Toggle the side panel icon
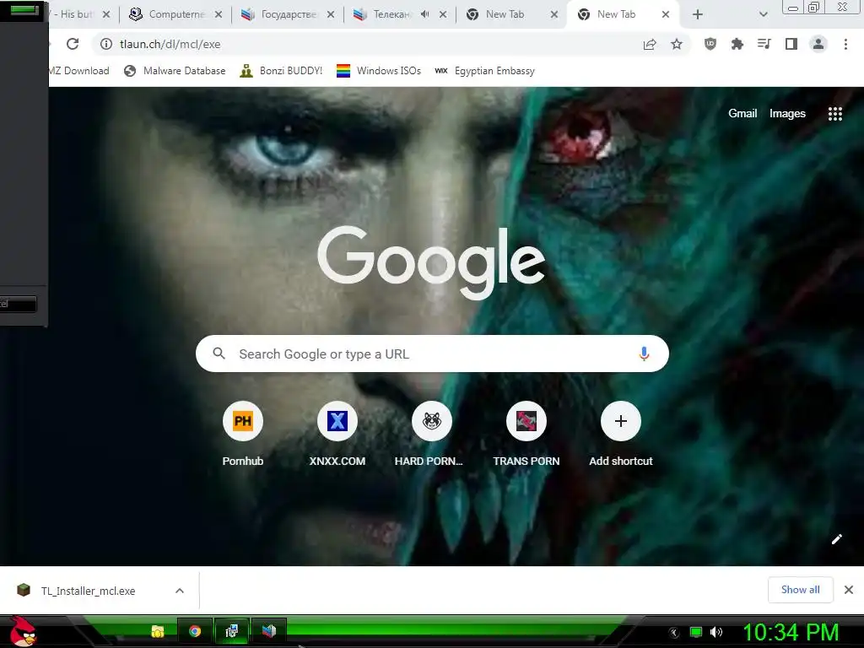This screenshot has height=648, width=864. 791,44
